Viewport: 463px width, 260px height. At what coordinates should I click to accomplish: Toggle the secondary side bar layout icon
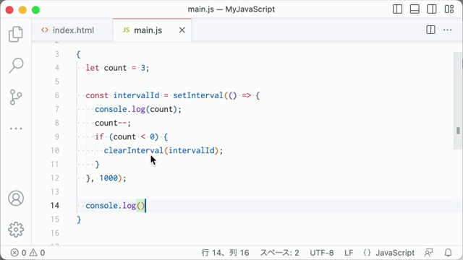coord(432,9)
